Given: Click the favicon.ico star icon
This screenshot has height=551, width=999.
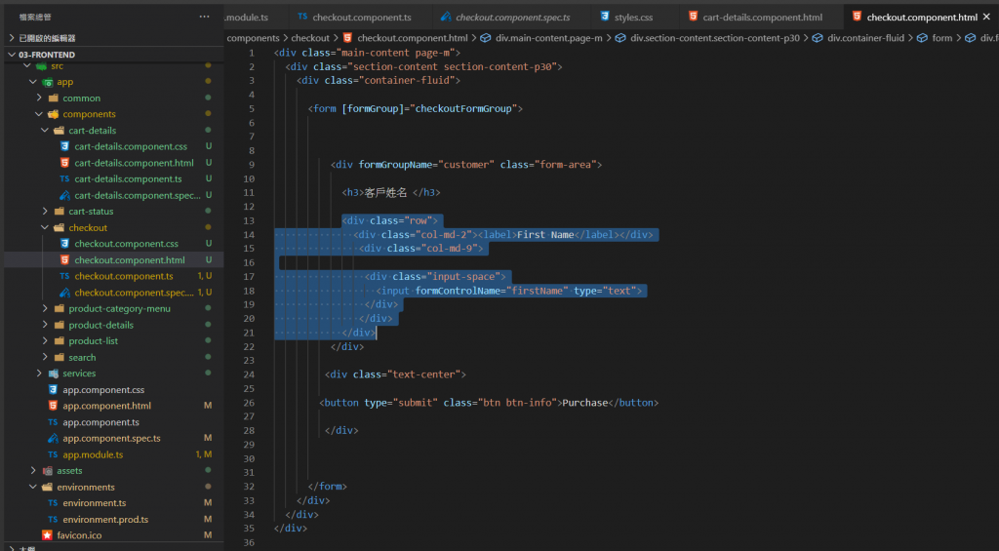Looking at the screenshot, I should click(x=47, y=535).
